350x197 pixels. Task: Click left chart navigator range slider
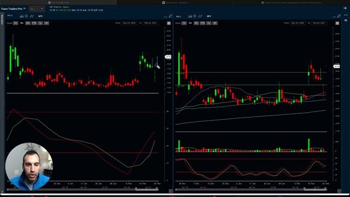click(x=147, y=189)
